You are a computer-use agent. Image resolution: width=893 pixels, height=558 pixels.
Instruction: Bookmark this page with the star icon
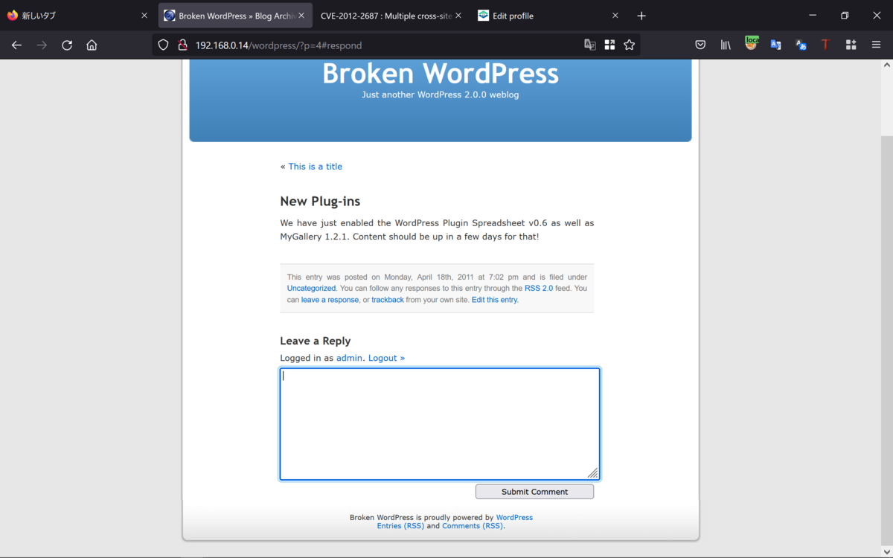click(630, 45)
